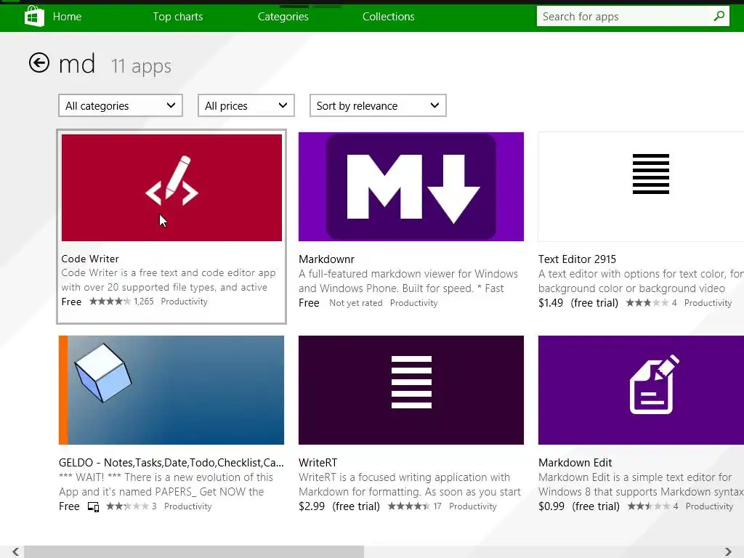This screenshot has width=744, height=558.
Task: Click the Markdownr description text
Action: (408, 281)
